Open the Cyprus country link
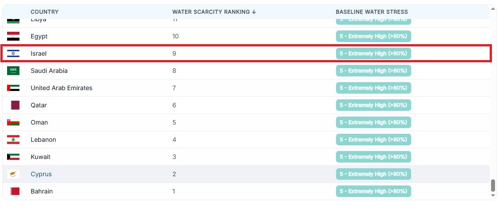 tap(41, 174)
